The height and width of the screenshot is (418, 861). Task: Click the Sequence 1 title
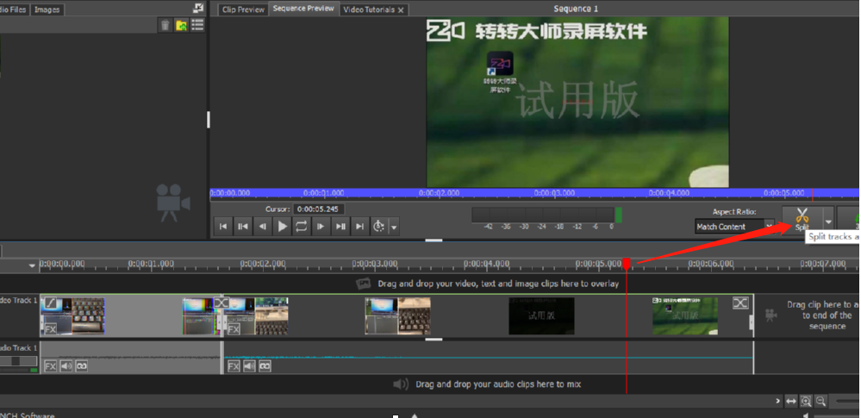tap(576, 9)
